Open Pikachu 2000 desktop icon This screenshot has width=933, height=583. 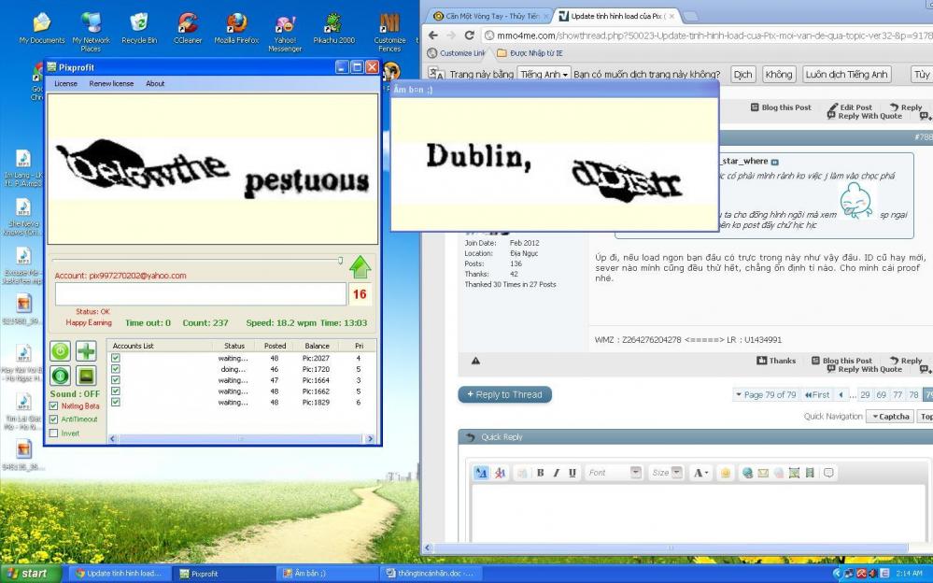click(333, 28)
